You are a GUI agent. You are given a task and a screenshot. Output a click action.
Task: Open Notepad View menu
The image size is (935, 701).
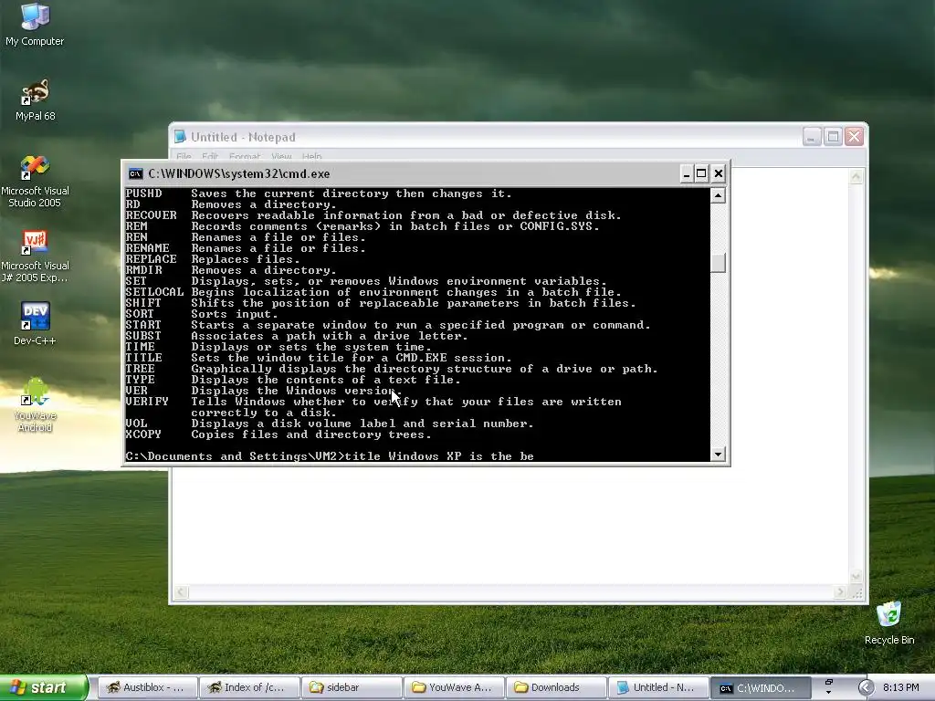tap(281, 156)
